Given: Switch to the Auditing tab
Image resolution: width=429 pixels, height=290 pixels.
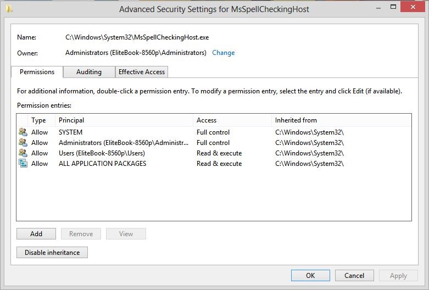Looking at the screenshot, I should click(89, 72).
